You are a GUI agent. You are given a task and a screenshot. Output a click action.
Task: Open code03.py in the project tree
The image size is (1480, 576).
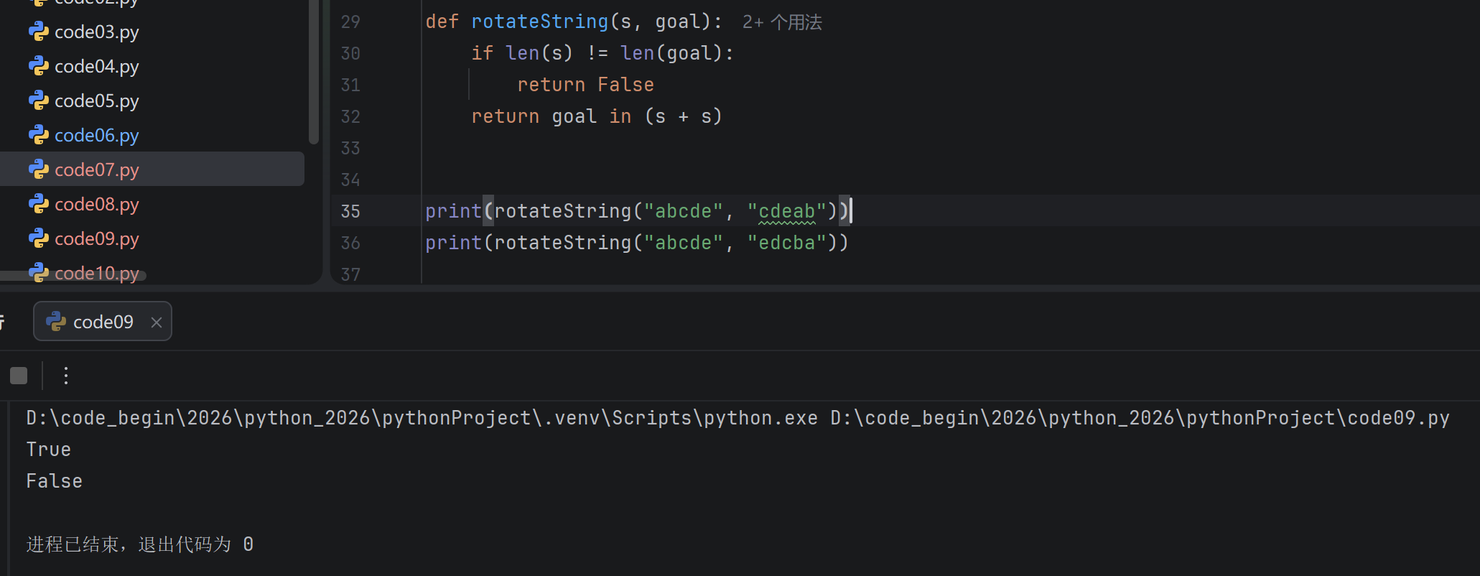pyautogui.click(x=96, y=32)
